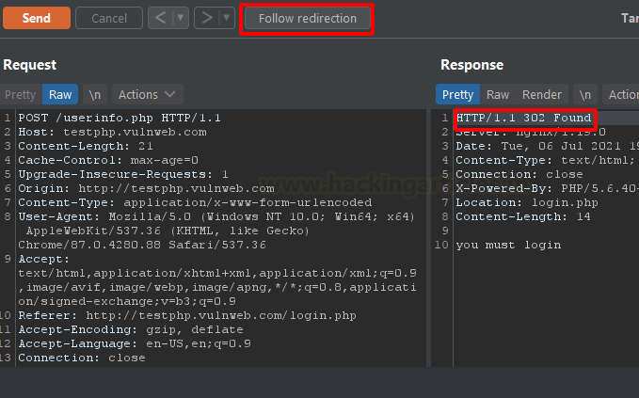Click the Accept-Language: en-US header

(x=135, y=343)
